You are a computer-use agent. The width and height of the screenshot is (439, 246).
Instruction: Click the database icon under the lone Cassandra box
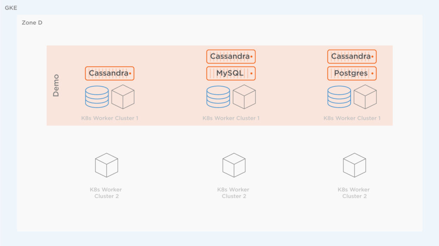point(97,97)
